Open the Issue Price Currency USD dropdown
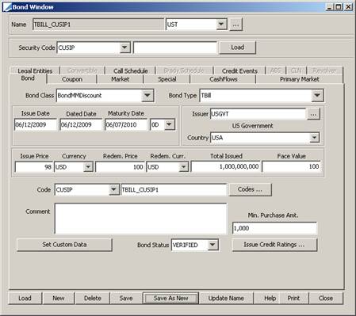The width and height of the screenshot is (356, 316). (88, 167)
